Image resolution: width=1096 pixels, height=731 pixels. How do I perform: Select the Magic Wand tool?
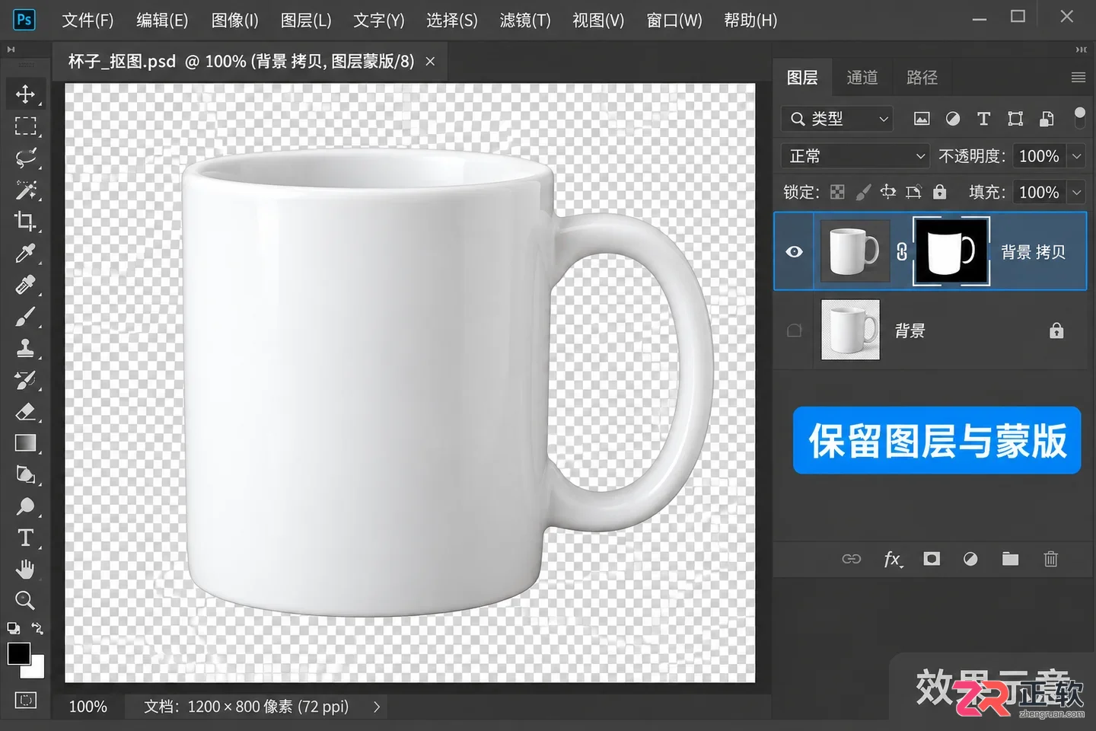(x=25, y=190)
